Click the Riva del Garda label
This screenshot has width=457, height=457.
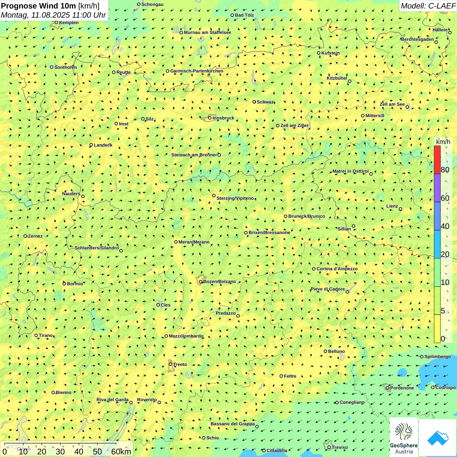pyautogui.click(x=113, y=400)
